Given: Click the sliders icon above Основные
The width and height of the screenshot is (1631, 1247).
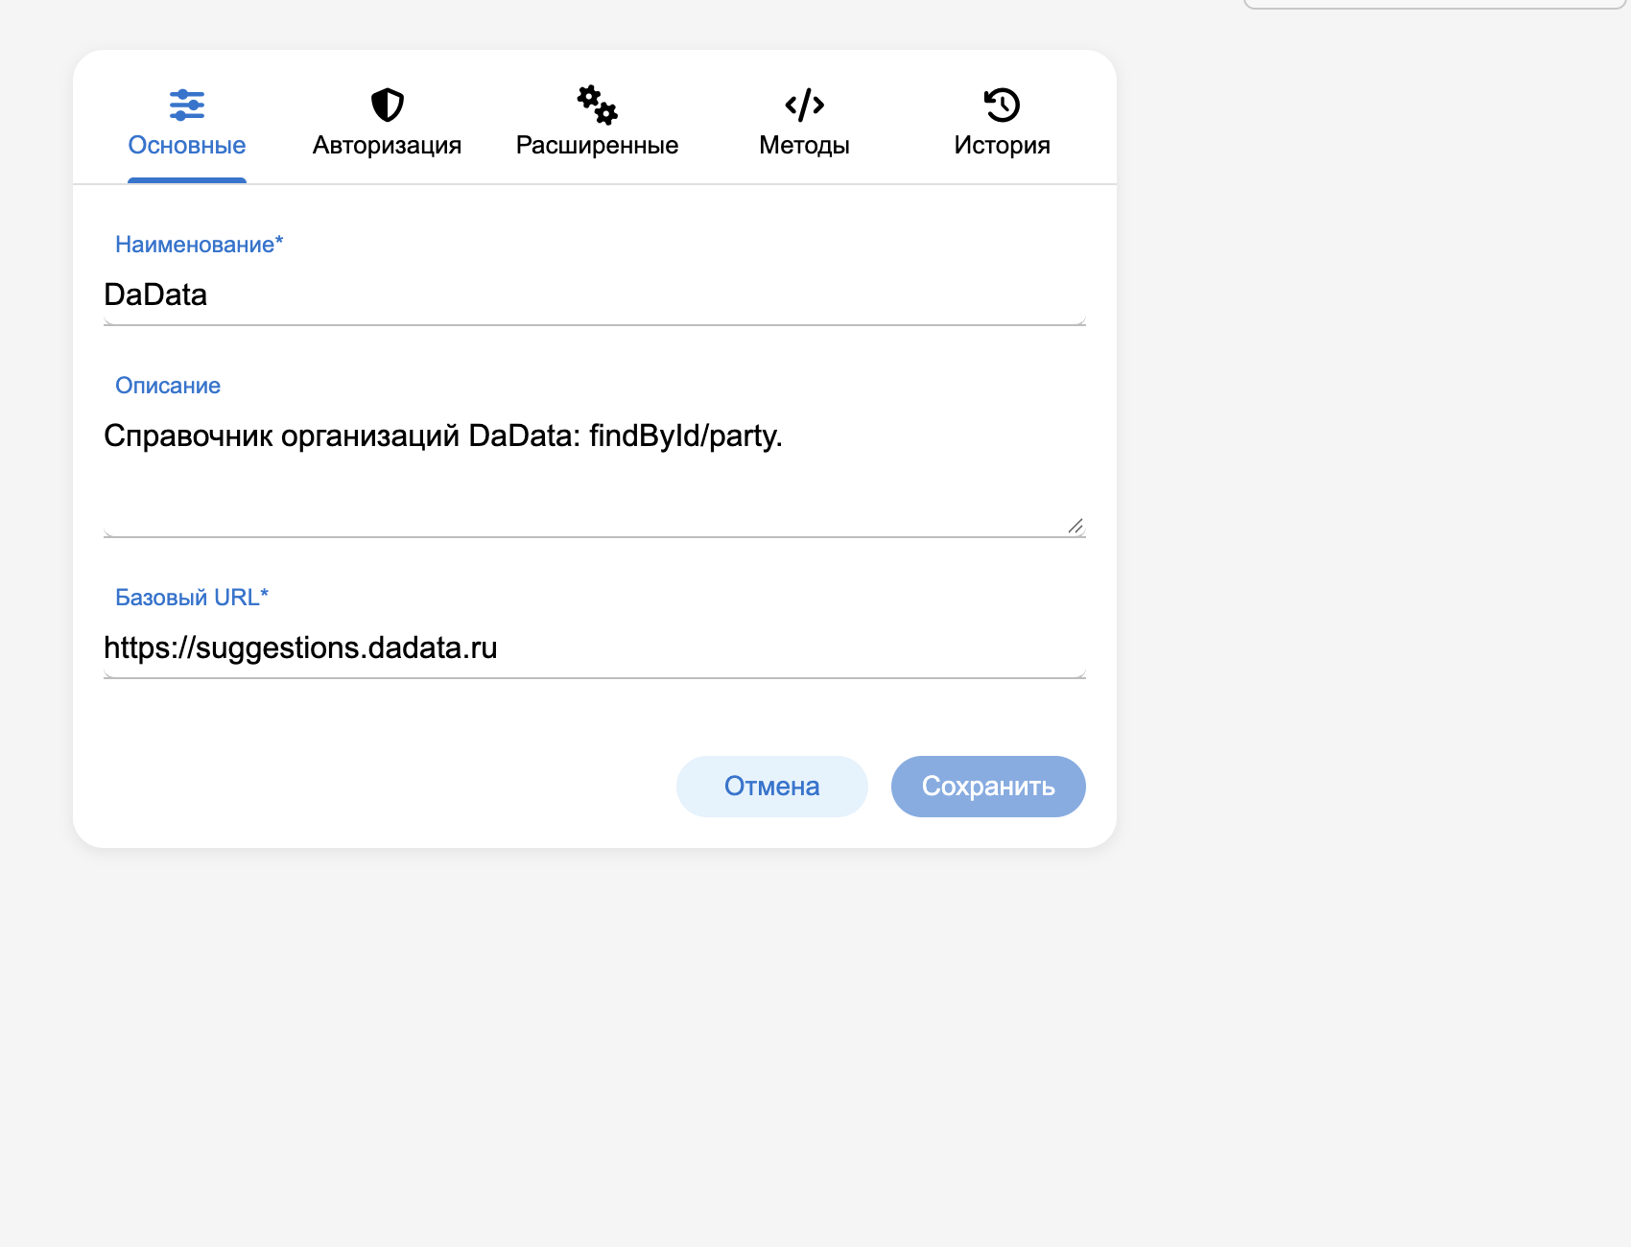Looking at the screenshot, I should point(187,105).
